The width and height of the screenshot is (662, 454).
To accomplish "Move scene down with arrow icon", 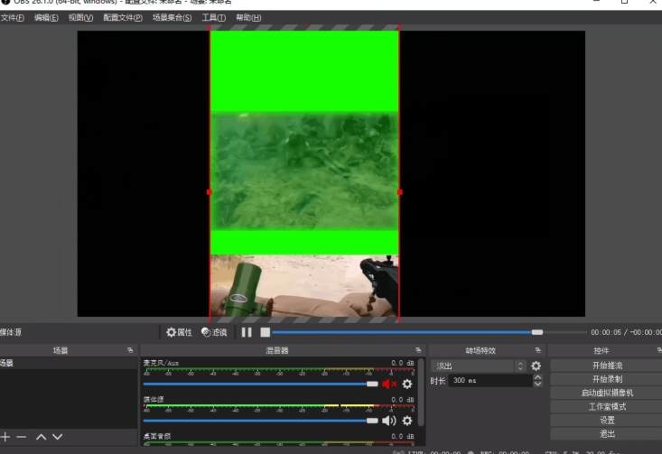I will [x=57, y=437].
